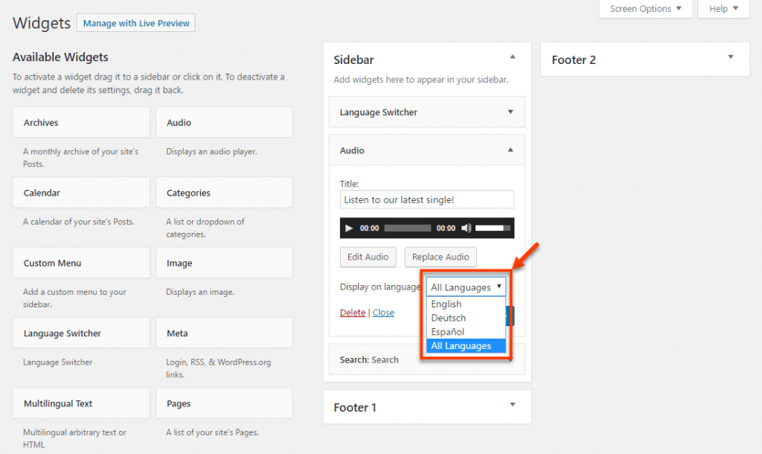Click the Manage with Live Preview button
The image size is (762, 454).
pos(135,22)
